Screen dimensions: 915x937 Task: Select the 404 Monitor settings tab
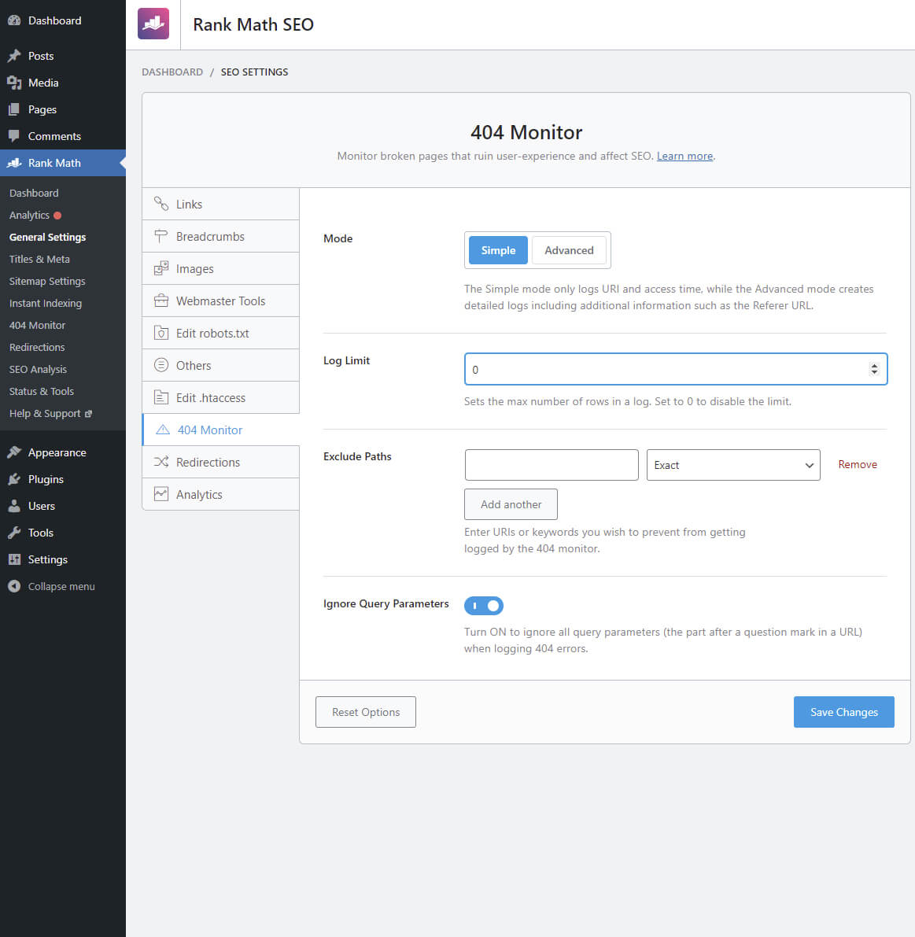[x=220, y=430]
